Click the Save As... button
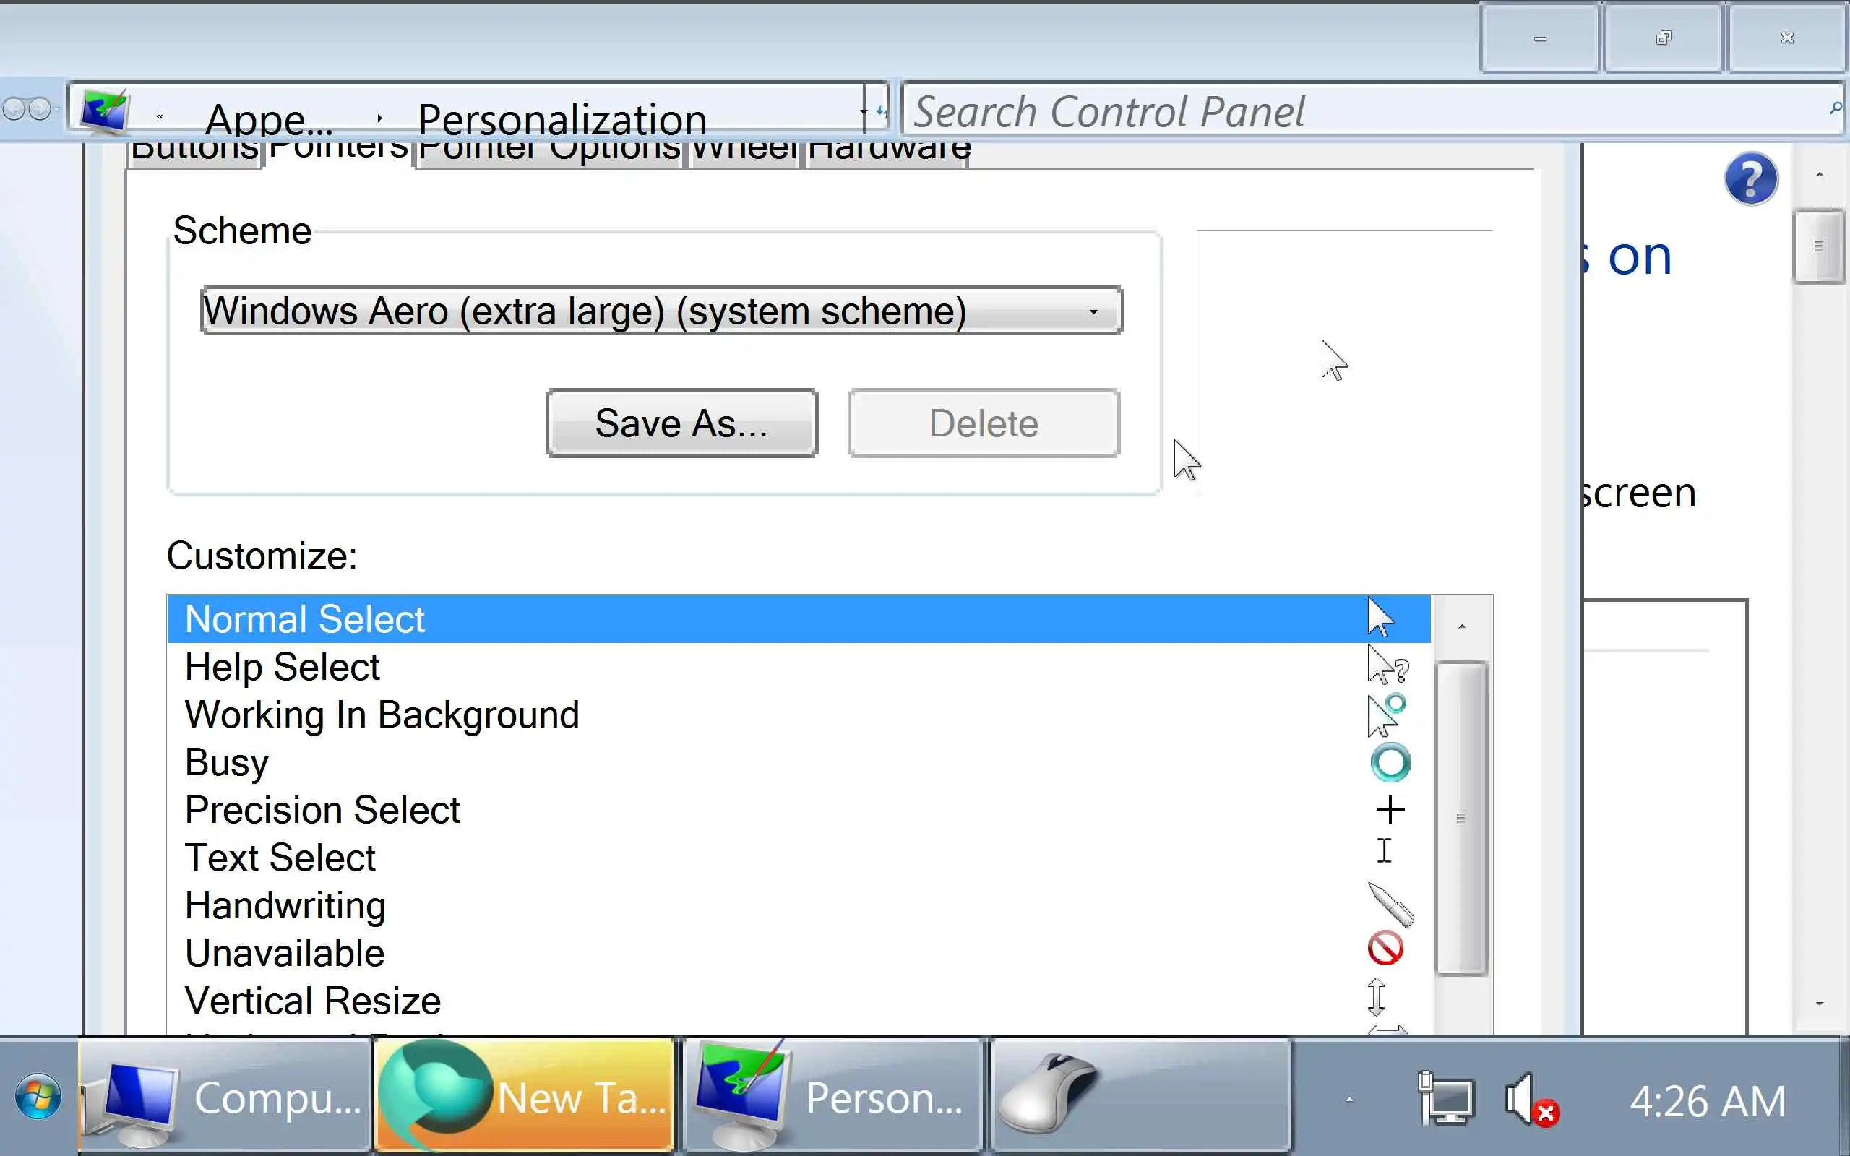Image resolution: width=1850 pixels, height=1156 pixels. (681, 423)
